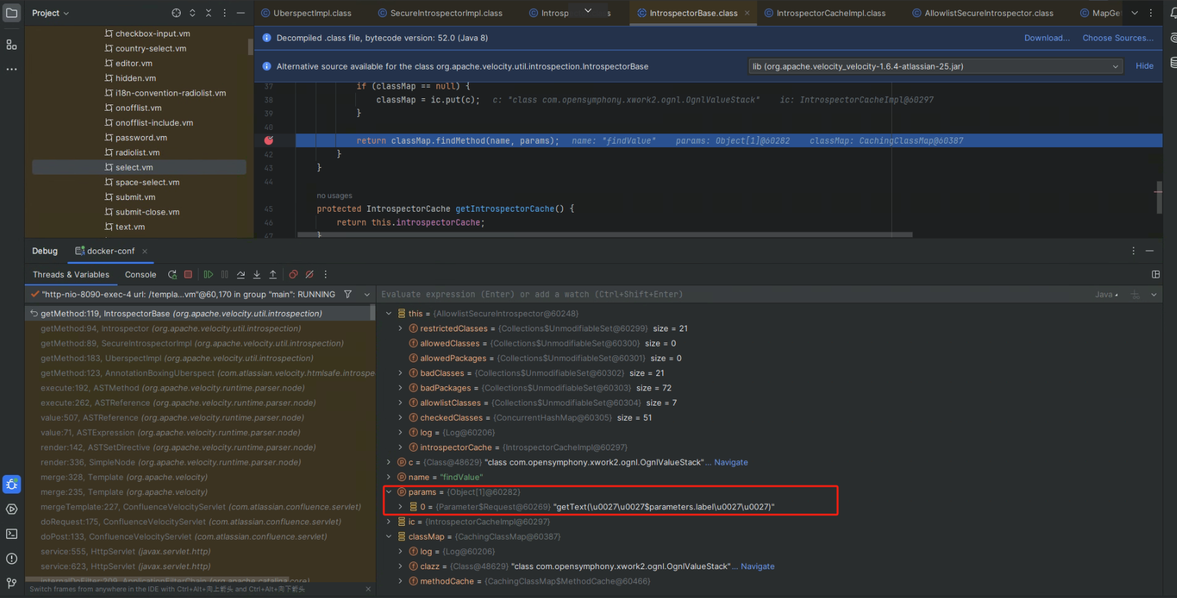Open More tool windows ellipsis in left sidebar

[x=12, y=69]
